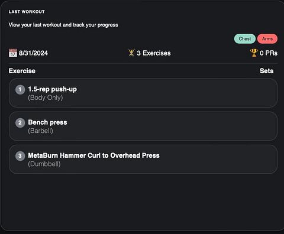Viewport: 284px width, 234px height.
Task: Click the 0 PRs label
Action: click(269, 53)
